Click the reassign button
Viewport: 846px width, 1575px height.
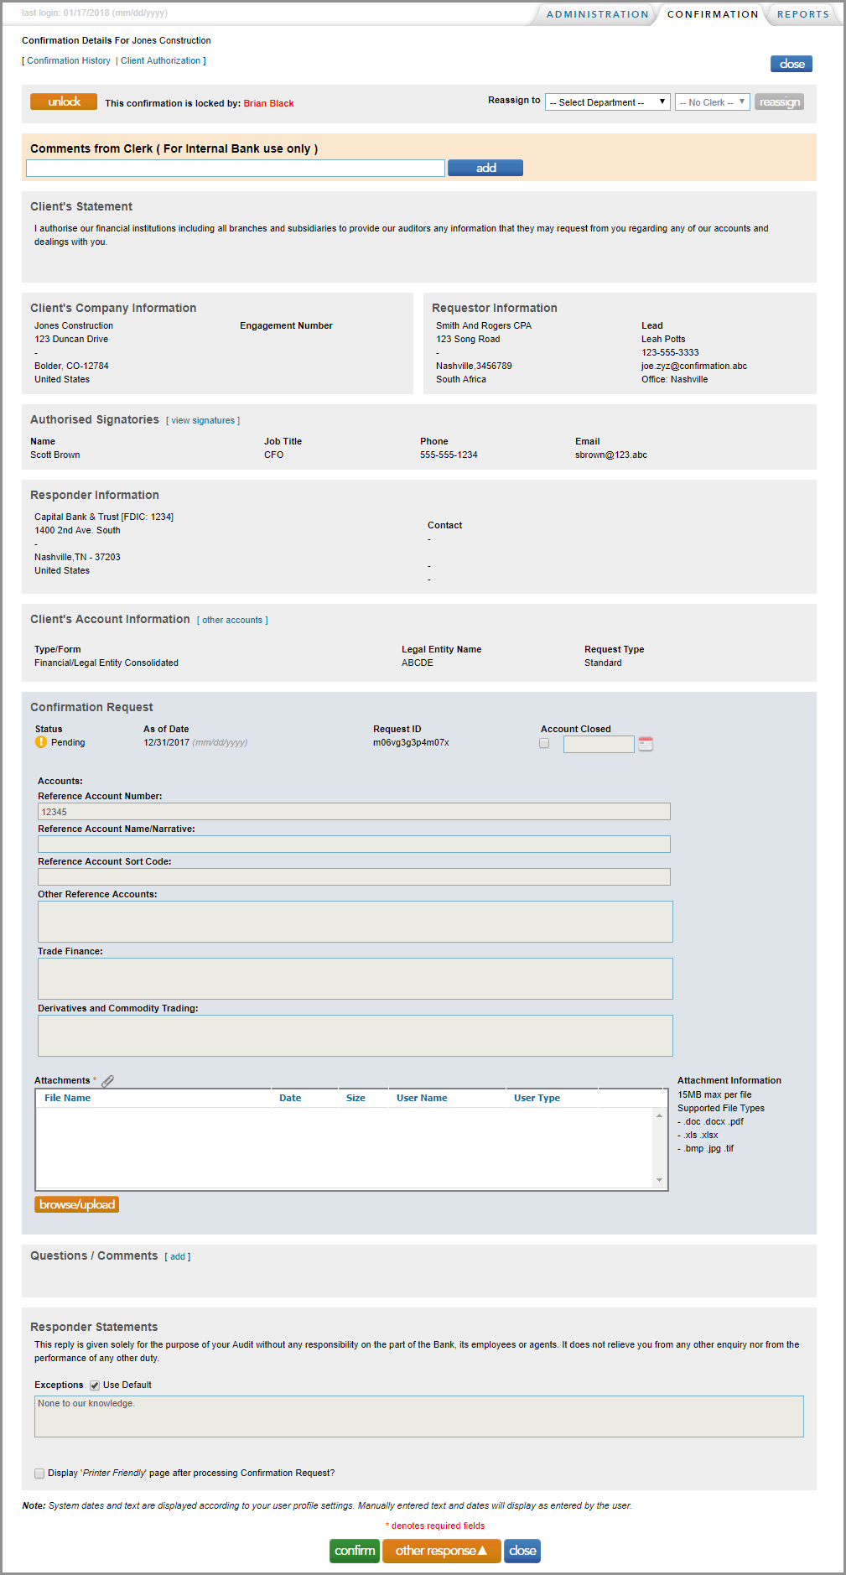coord(779,102)
